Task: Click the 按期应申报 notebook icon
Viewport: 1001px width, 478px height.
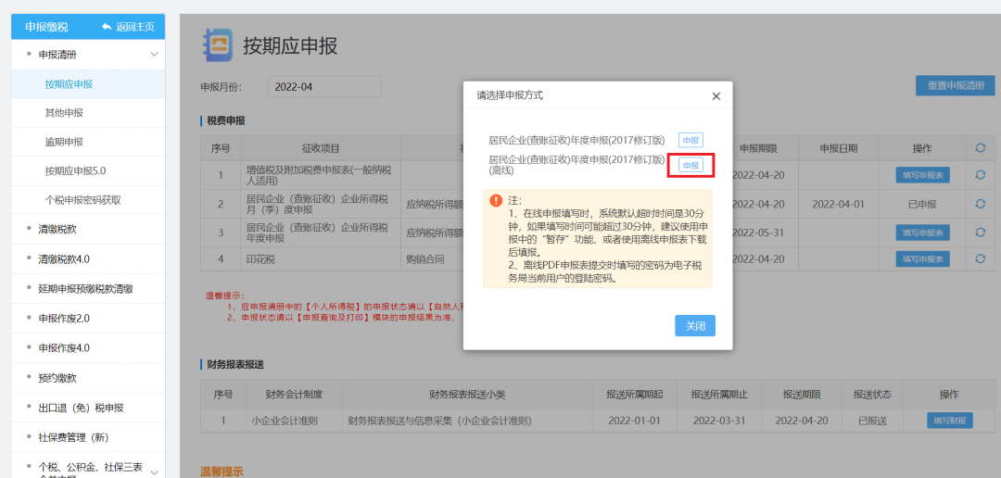Action: [x=218, y=46]
